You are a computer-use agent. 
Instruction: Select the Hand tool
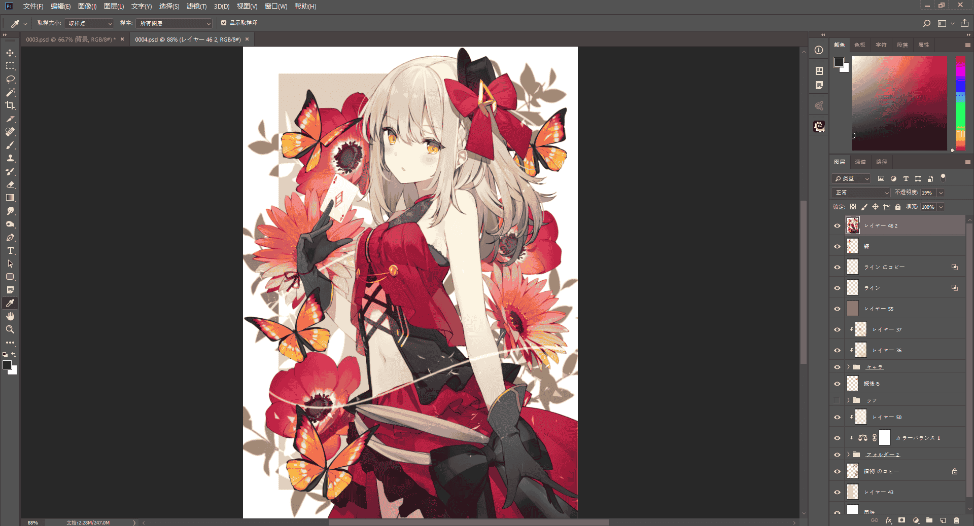10,316
